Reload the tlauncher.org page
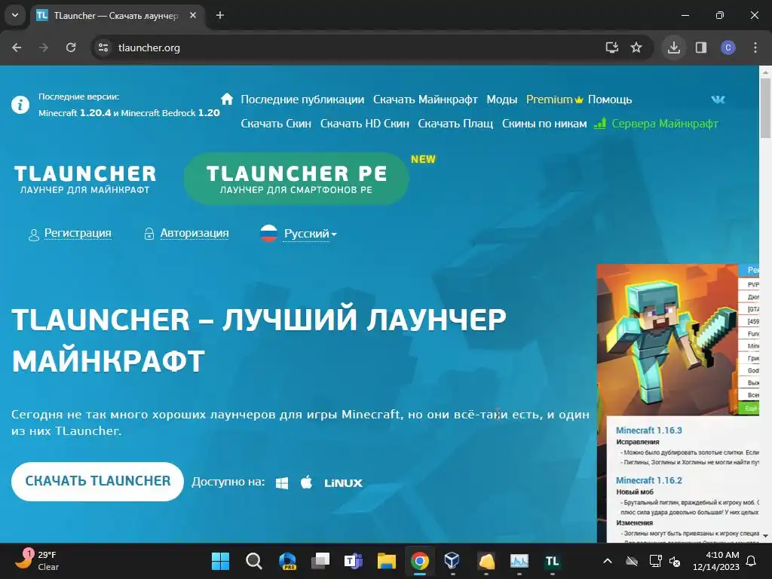The width and height of the screenshot is (772, 579). tap(71, 47)
